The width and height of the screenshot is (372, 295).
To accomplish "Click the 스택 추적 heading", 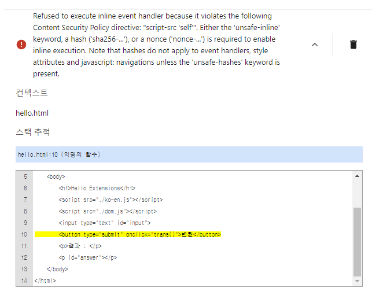I will coord(33,132).
